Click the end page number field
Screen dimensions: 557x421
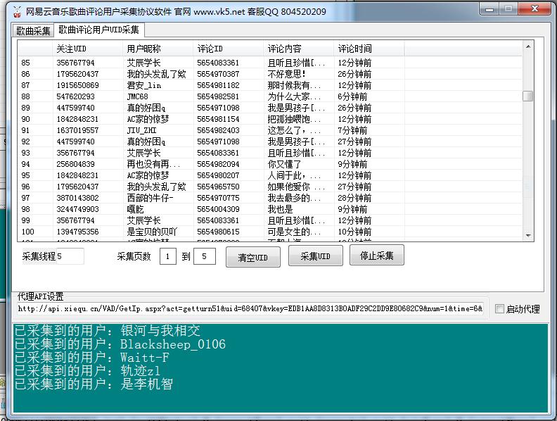tap(204, 257)
